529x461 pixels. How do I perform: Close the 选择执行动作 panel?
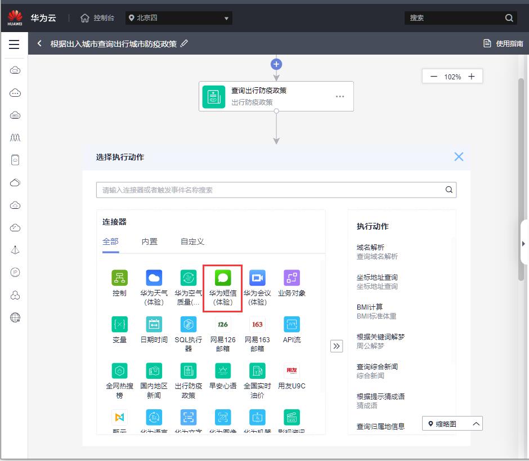pos(459,156)
